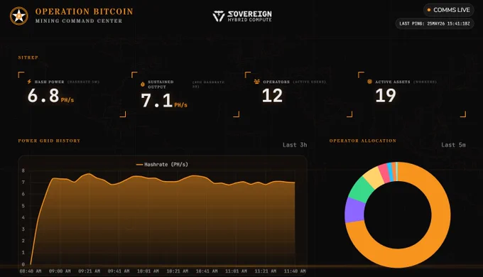Click the Operators people icon
Screen dimensions: 483x277
click(x=256, y=82)
